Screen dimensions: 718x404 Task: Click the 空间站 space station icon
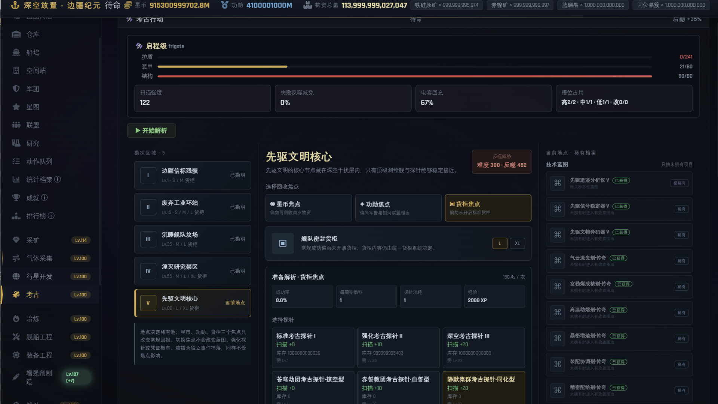16,71
